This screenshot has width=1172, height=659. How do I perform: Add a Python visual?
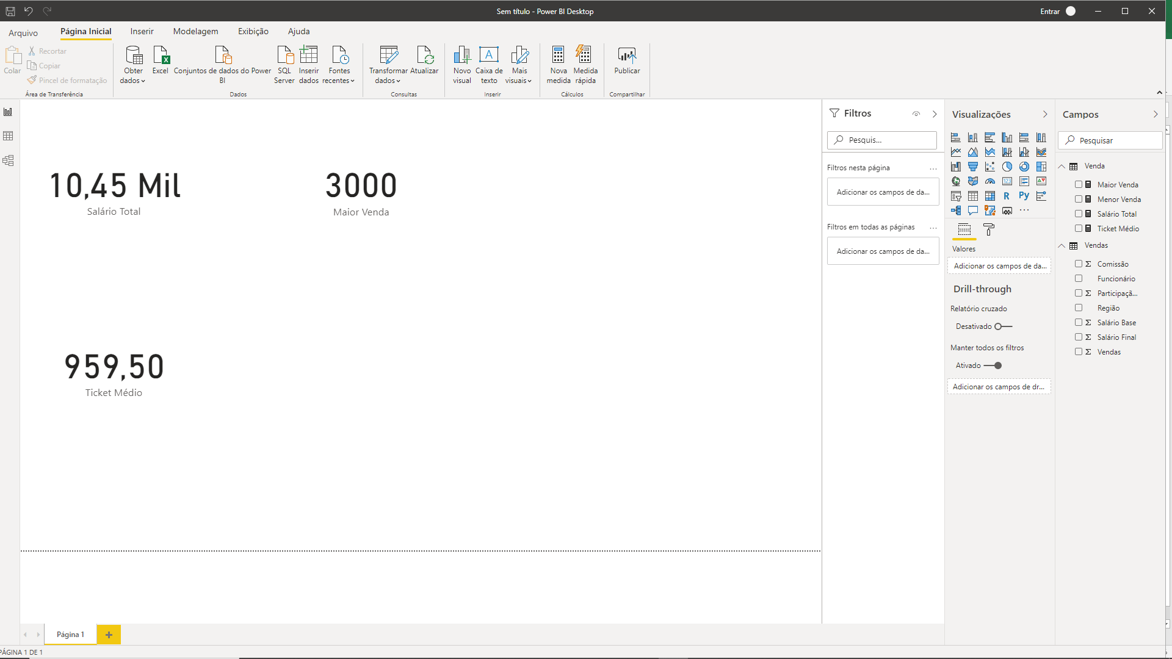tap(1024, 196)
